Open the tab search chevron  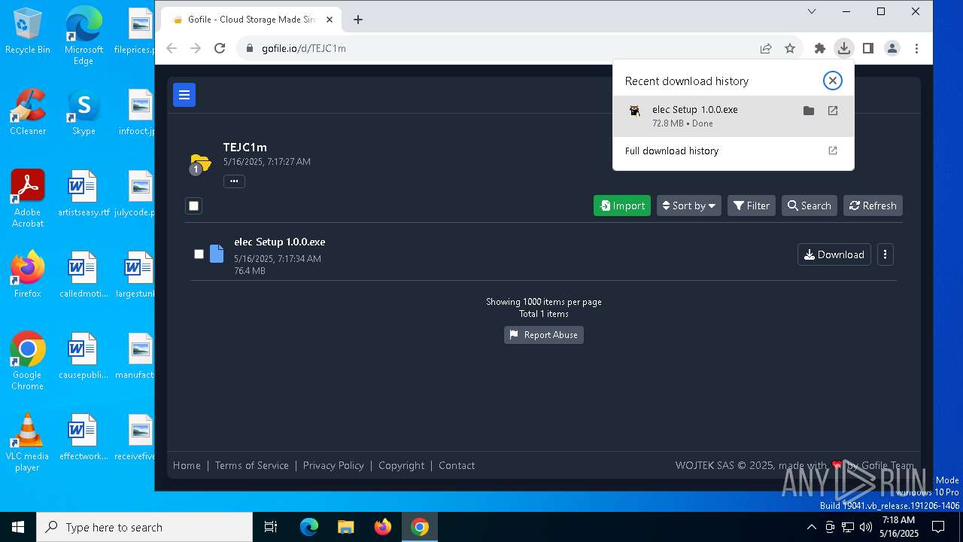pyautogui.click(x=812, y=11)
